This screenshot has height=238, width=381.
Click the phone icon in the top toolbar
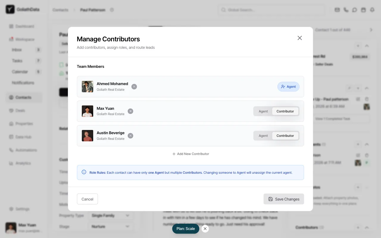pyautogui.click(x=346, y=10)
